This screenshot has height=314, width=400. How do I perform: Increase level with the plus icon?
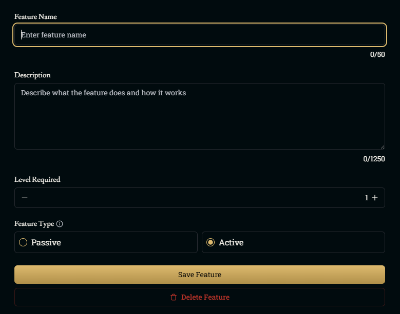tap(375, 198)
